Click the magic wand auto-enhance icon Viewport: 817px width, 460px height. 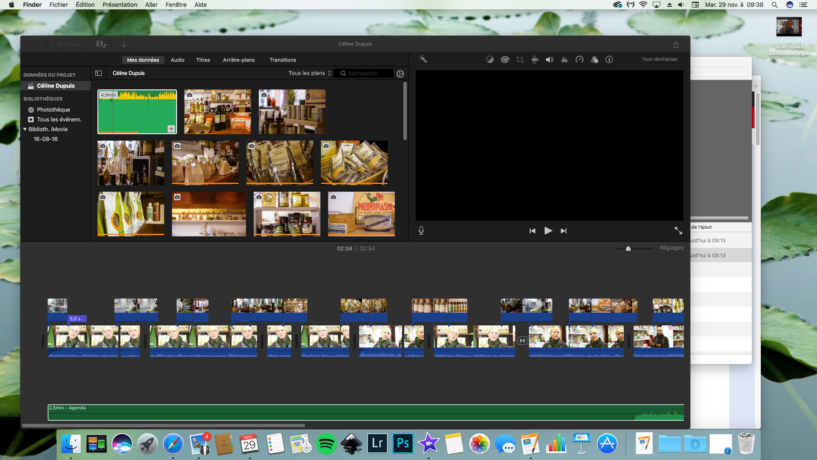423,59
